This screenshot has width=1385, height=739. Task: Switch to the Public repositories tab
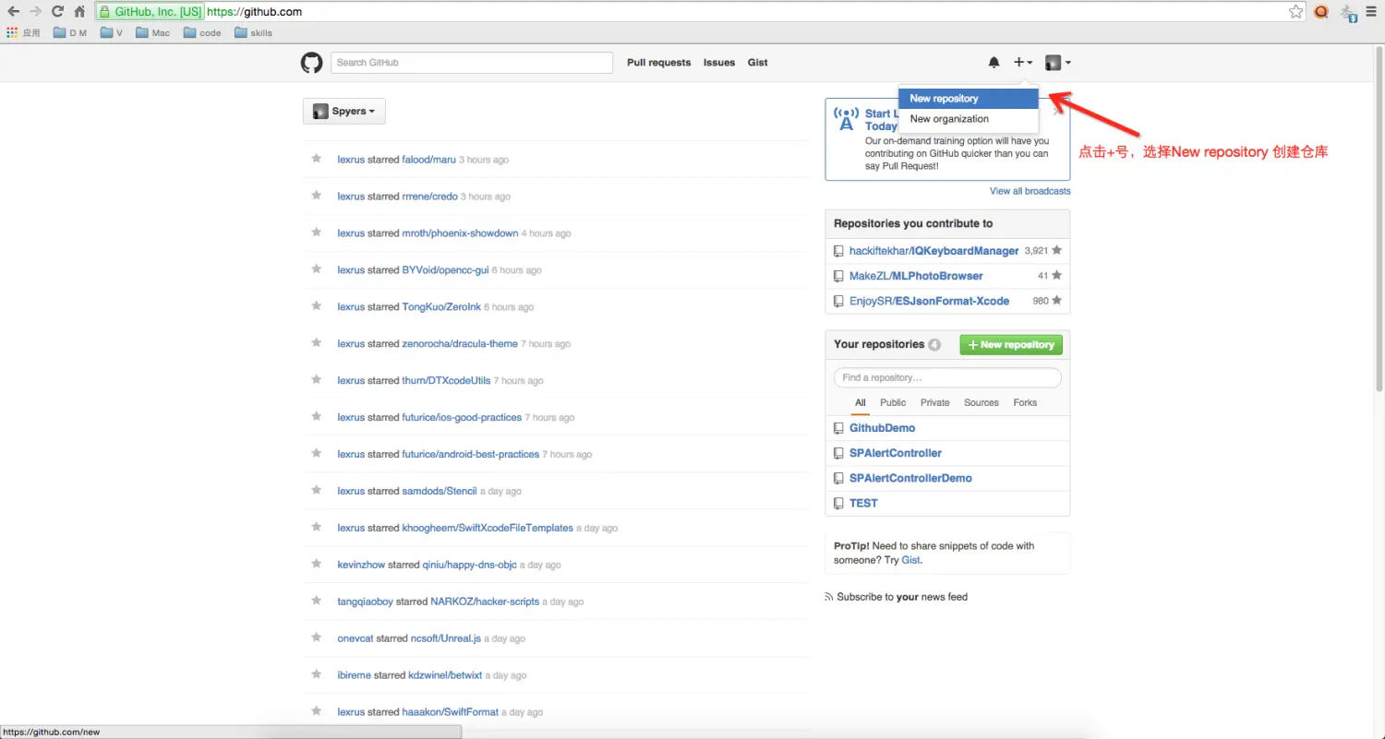point(893,402)
